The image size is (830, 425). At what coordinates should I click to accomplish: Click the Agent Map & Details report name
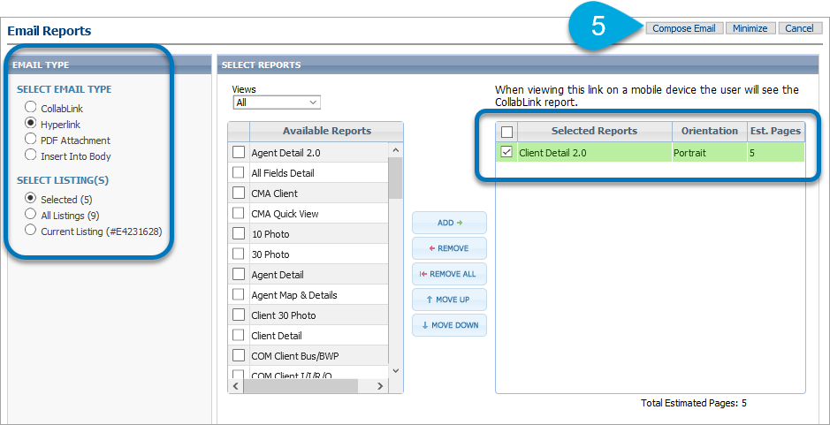(293, 295)
